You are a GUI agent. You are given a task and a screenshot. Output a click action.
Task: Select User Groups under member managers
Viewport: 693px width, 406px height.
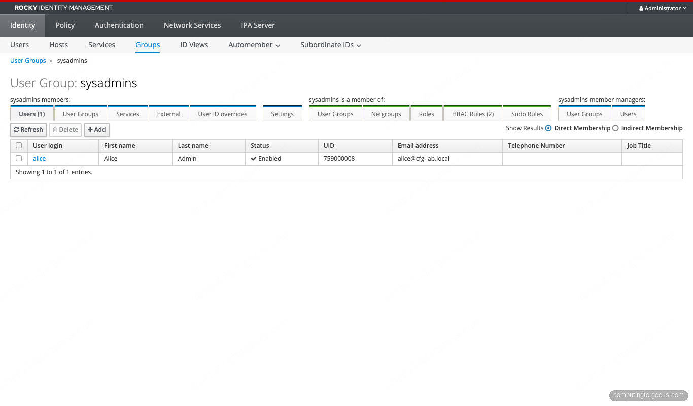pos(584,114)
